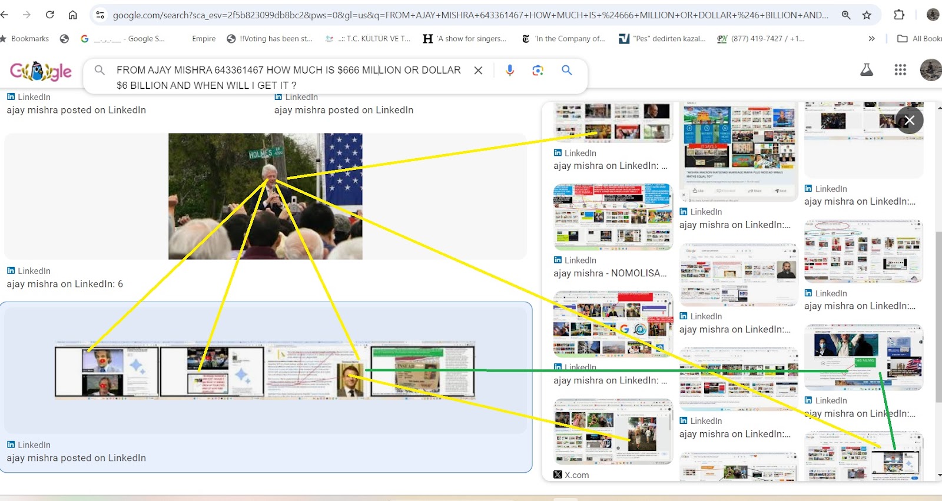Click the Google voice search microphone icon
This screenshot has width=942, height=501.
coord(510,70)
